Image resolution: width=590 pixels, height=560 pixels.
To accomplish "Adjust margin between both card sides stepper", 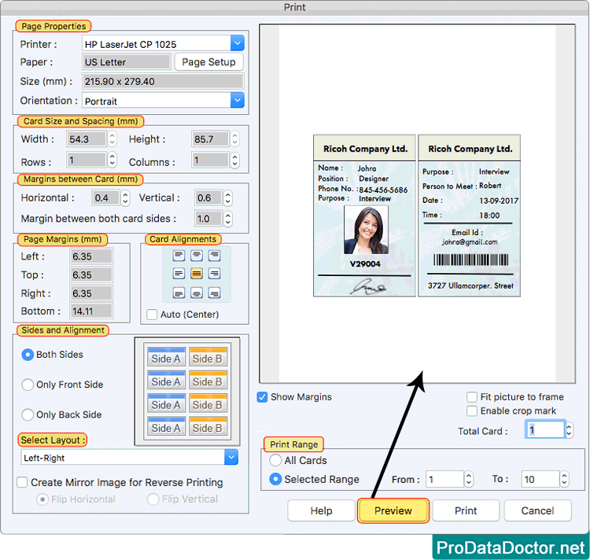I will 227,219.
